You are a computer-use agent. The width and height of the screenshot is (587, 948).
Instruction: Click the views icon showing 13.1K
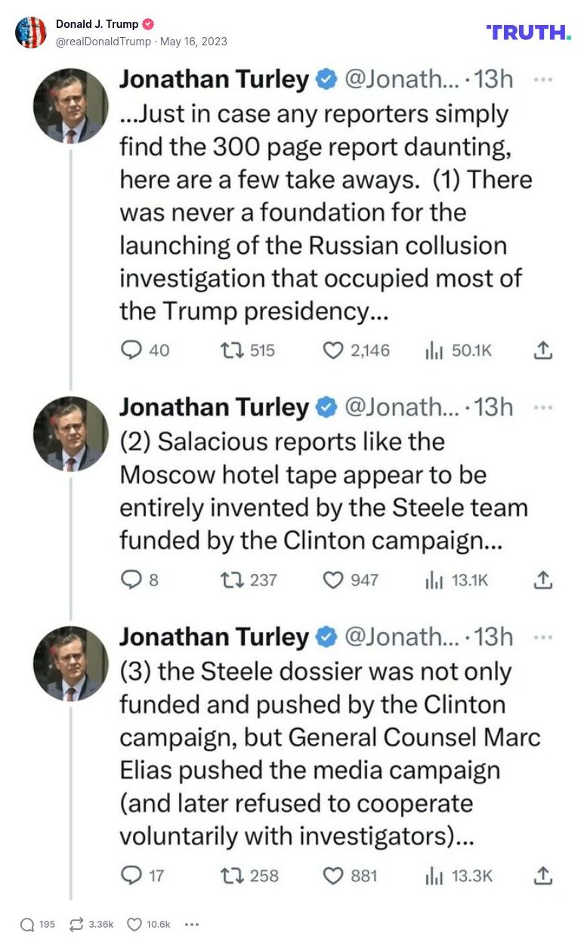434,580
